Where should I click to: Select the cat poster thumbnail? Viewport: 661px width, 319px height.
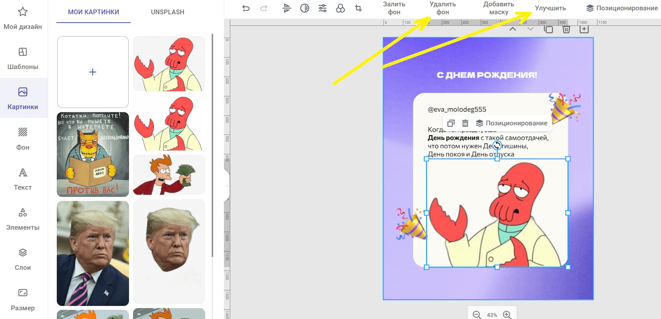coord(93,154)
